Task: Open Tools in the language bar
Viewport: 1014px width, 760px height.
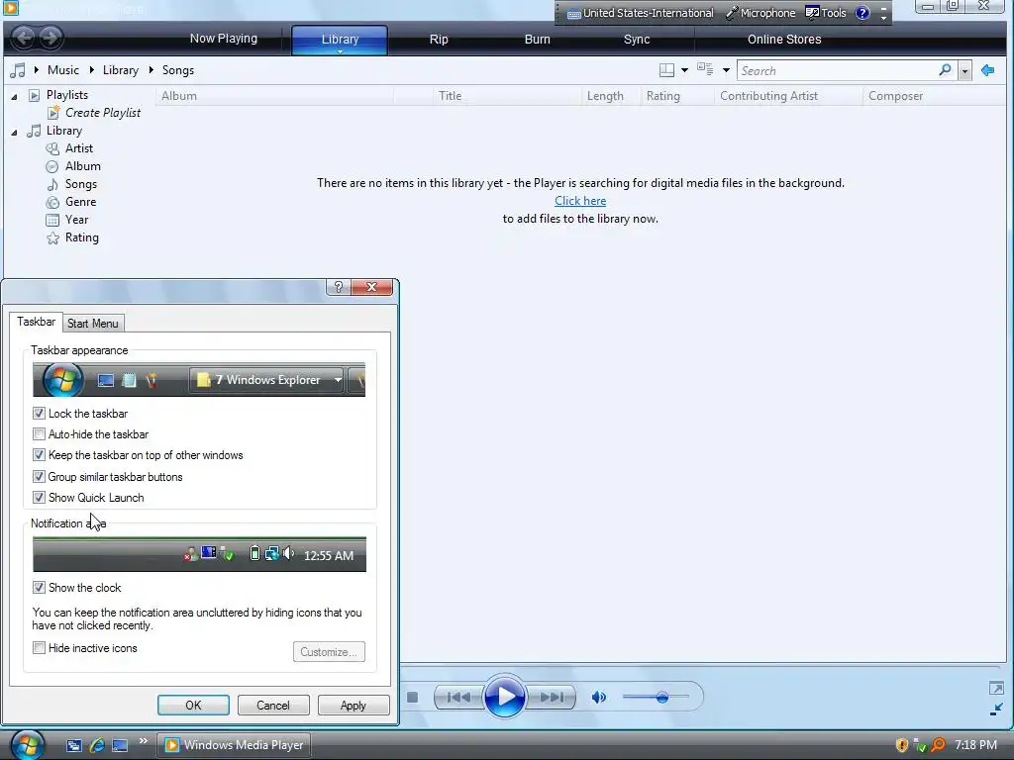Action: pyautogui.click(x=826, y=13)
